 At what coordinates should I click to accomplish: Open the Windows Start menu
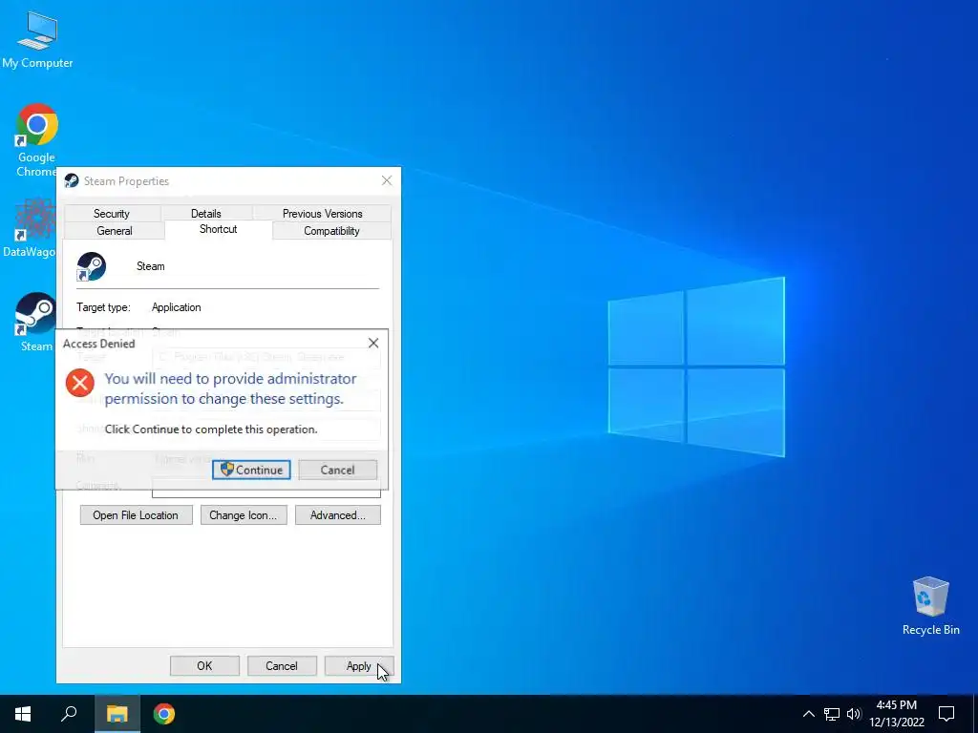pos(23,714)
